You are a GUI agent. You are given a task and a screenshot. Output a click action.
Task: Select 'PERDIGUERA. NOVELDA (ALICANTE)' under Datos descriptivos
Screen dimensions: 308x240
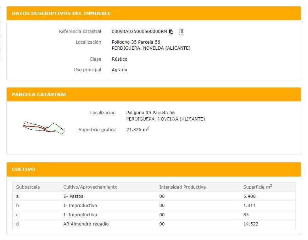click(x=151, y=48)
